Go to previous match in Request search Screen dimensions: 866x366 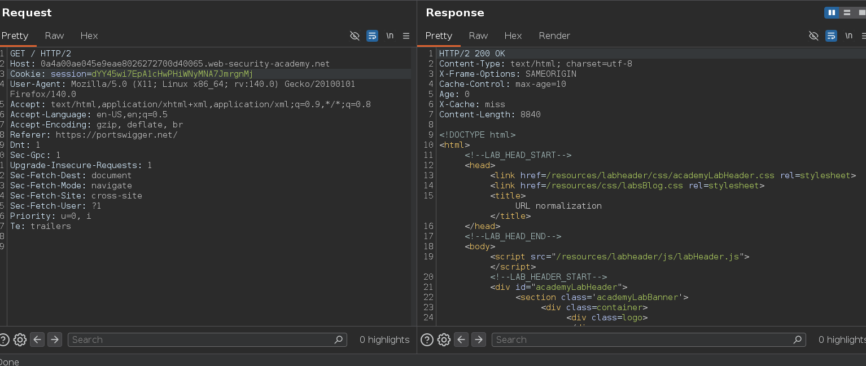37,339
